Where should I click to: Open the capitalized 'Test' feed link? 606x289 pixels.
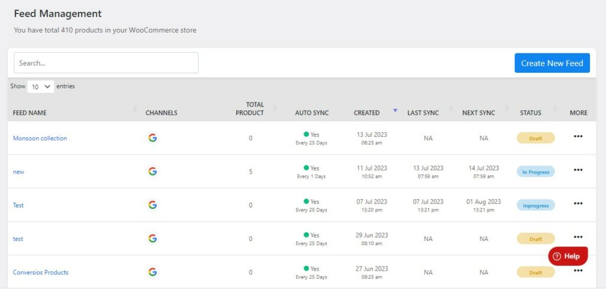[18, 205]
